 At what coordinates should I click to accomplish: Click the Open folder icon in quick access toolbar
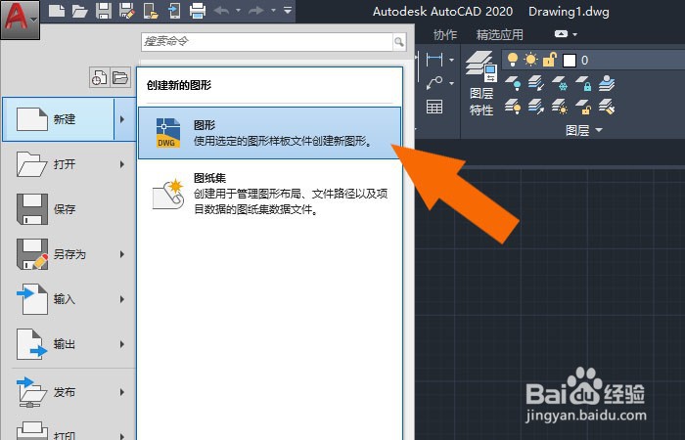[x=80, y=11]
